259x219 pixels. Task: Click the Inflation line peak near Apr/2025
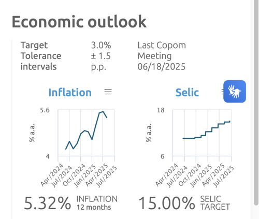click(x=103, y=111)
